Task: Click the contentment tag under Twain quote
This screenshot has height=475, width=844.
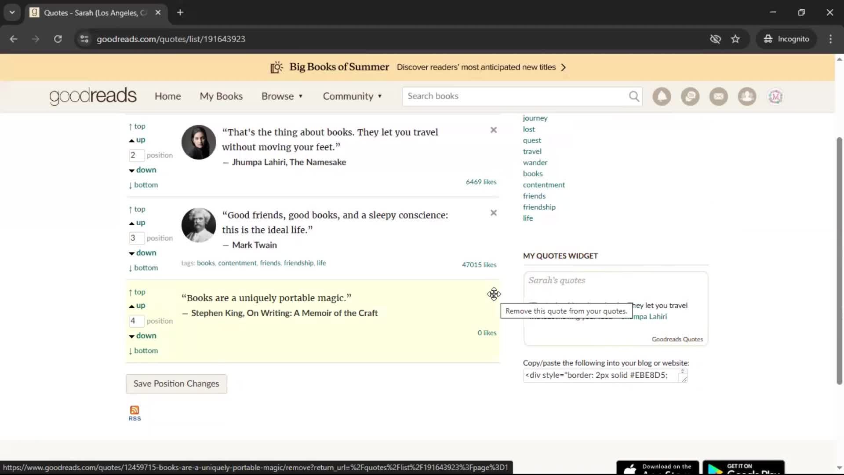Action: click(237, 263)
